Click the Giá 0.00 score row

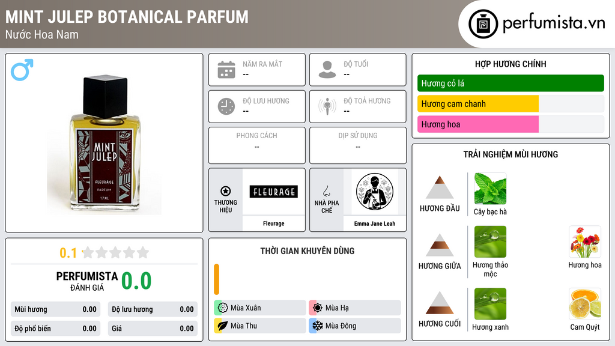click(153, 329)
